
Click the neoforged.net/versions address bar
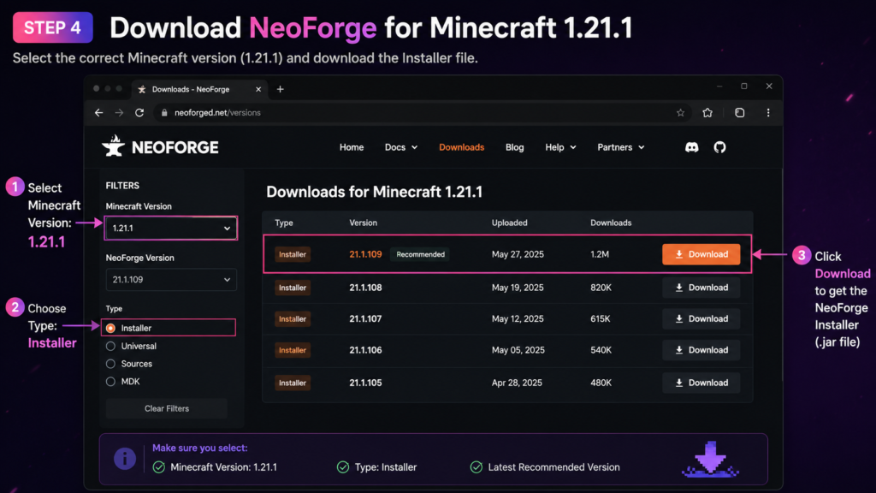coord(422,113)
